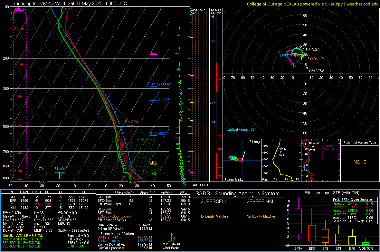This screenshot has height=252, width=380.
Task: Click the based on CAPE: 0.16 probability
Action: [353, 203]
